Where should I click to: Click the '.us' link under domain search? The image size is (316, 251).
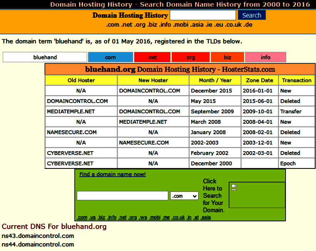92,217
